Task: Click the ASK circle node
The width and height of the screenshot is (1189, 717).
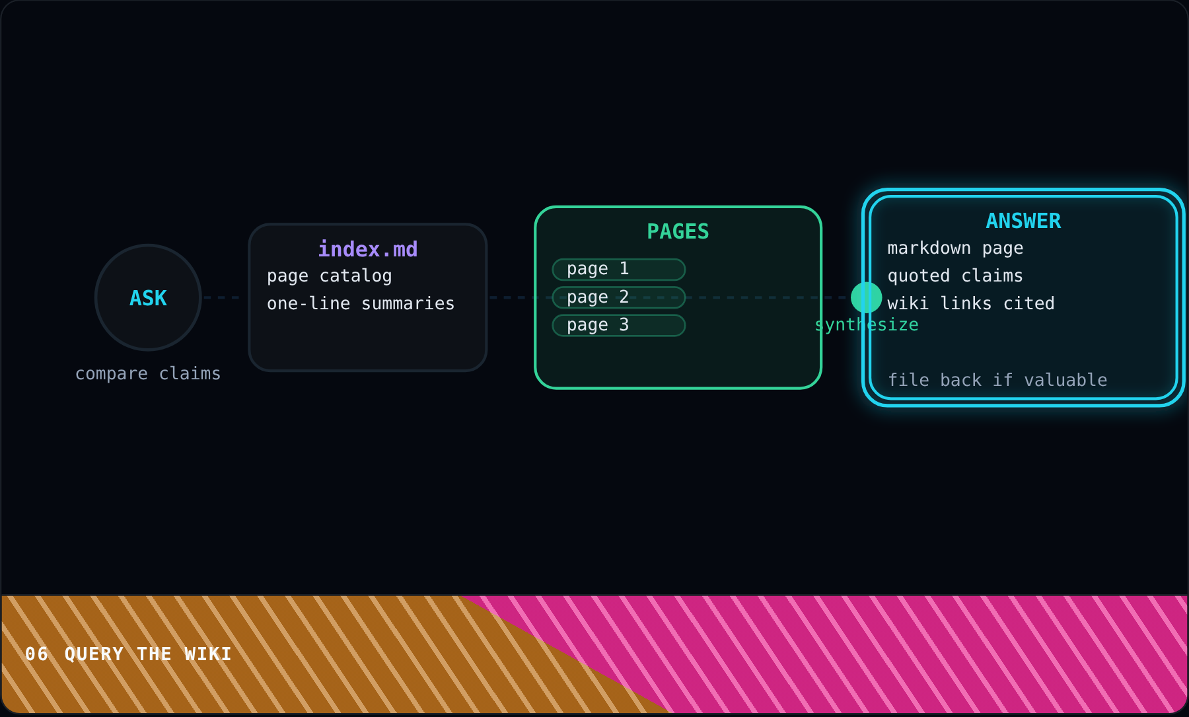Action: (x=148, y=297)
